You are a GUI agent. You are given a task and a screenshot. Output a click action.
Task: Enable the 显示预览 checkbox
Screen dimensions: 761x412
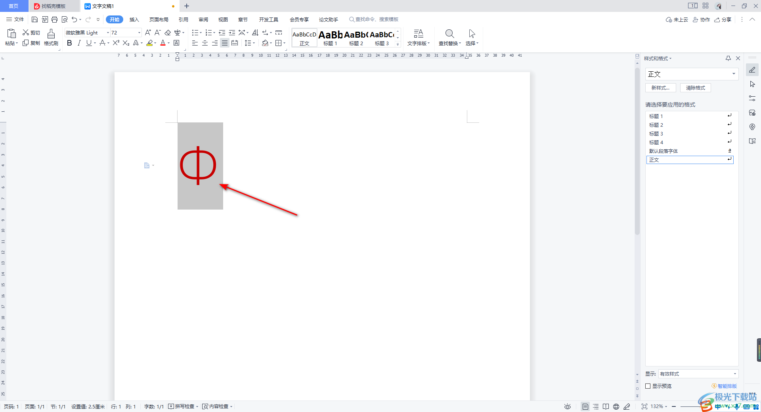click(x=648, y=386)
